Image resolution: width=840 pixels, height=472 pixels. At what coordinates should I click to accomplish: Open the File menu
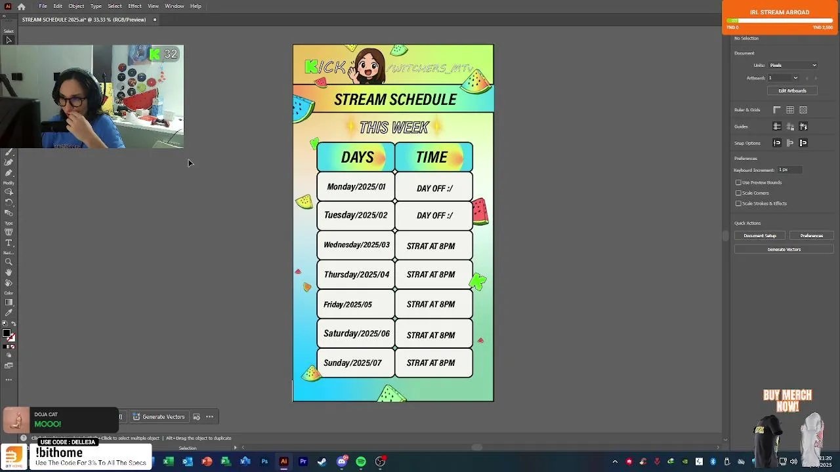point(43,6)
